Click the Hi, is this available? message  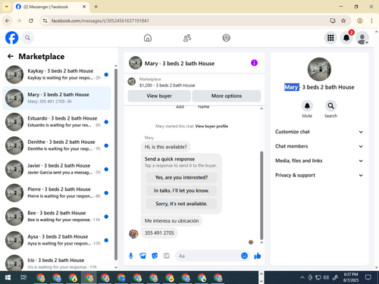(x=165, y=147)
